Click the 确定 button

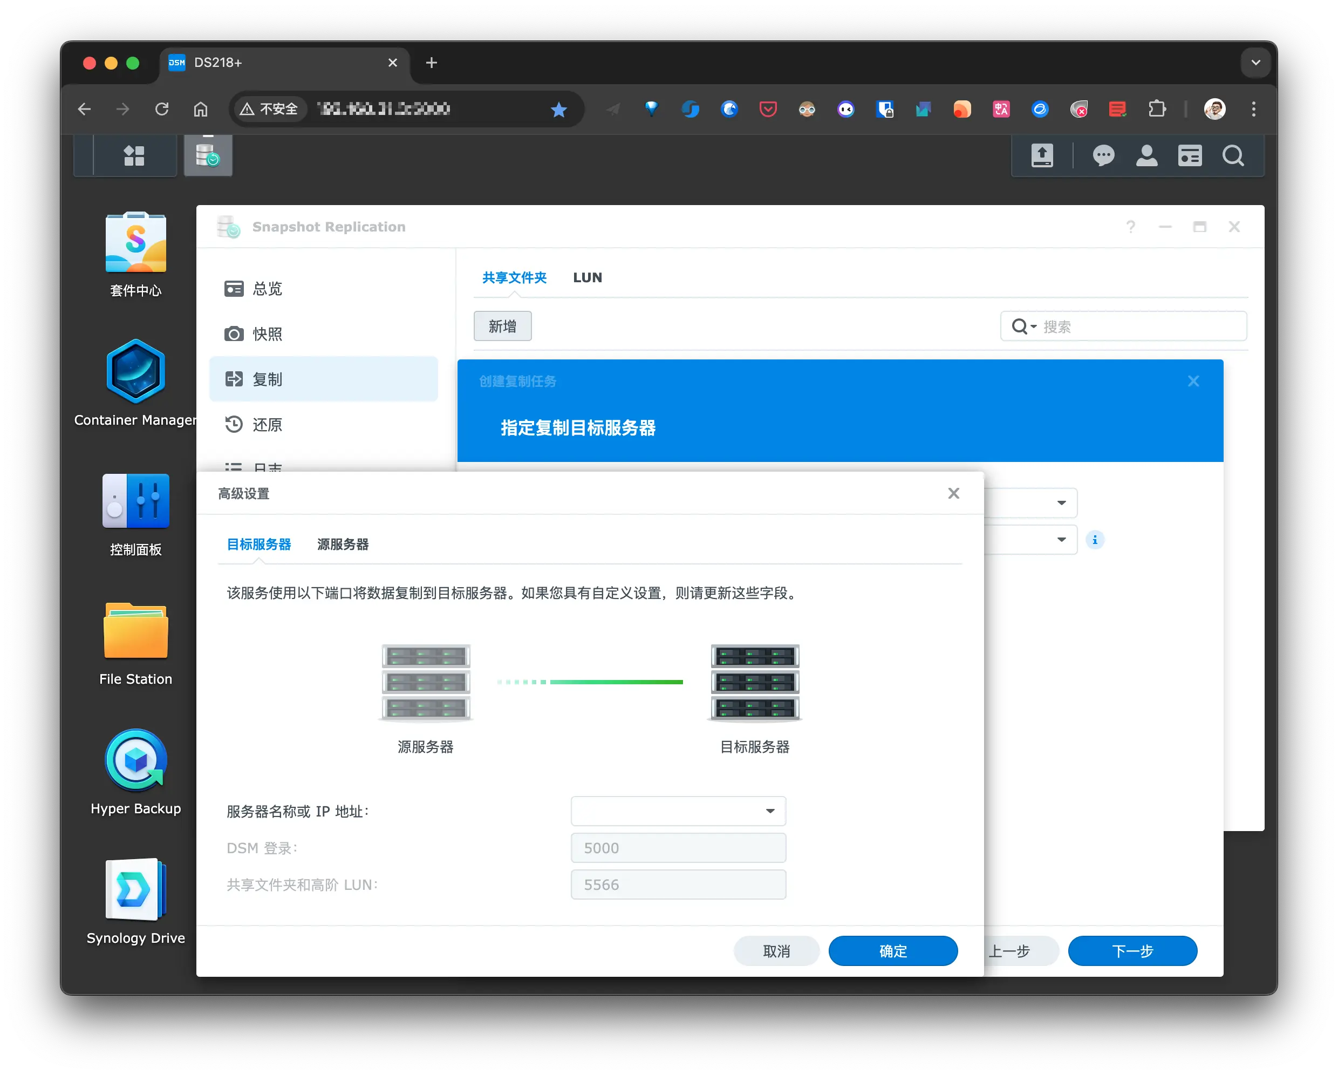pos(892,951)
